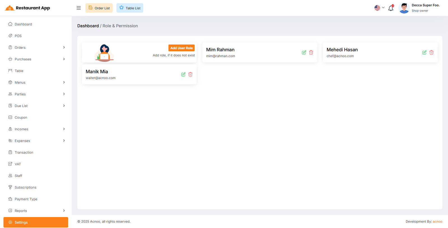
Task: Remove Manik Mia using trash icon
Action: point(190,74)
